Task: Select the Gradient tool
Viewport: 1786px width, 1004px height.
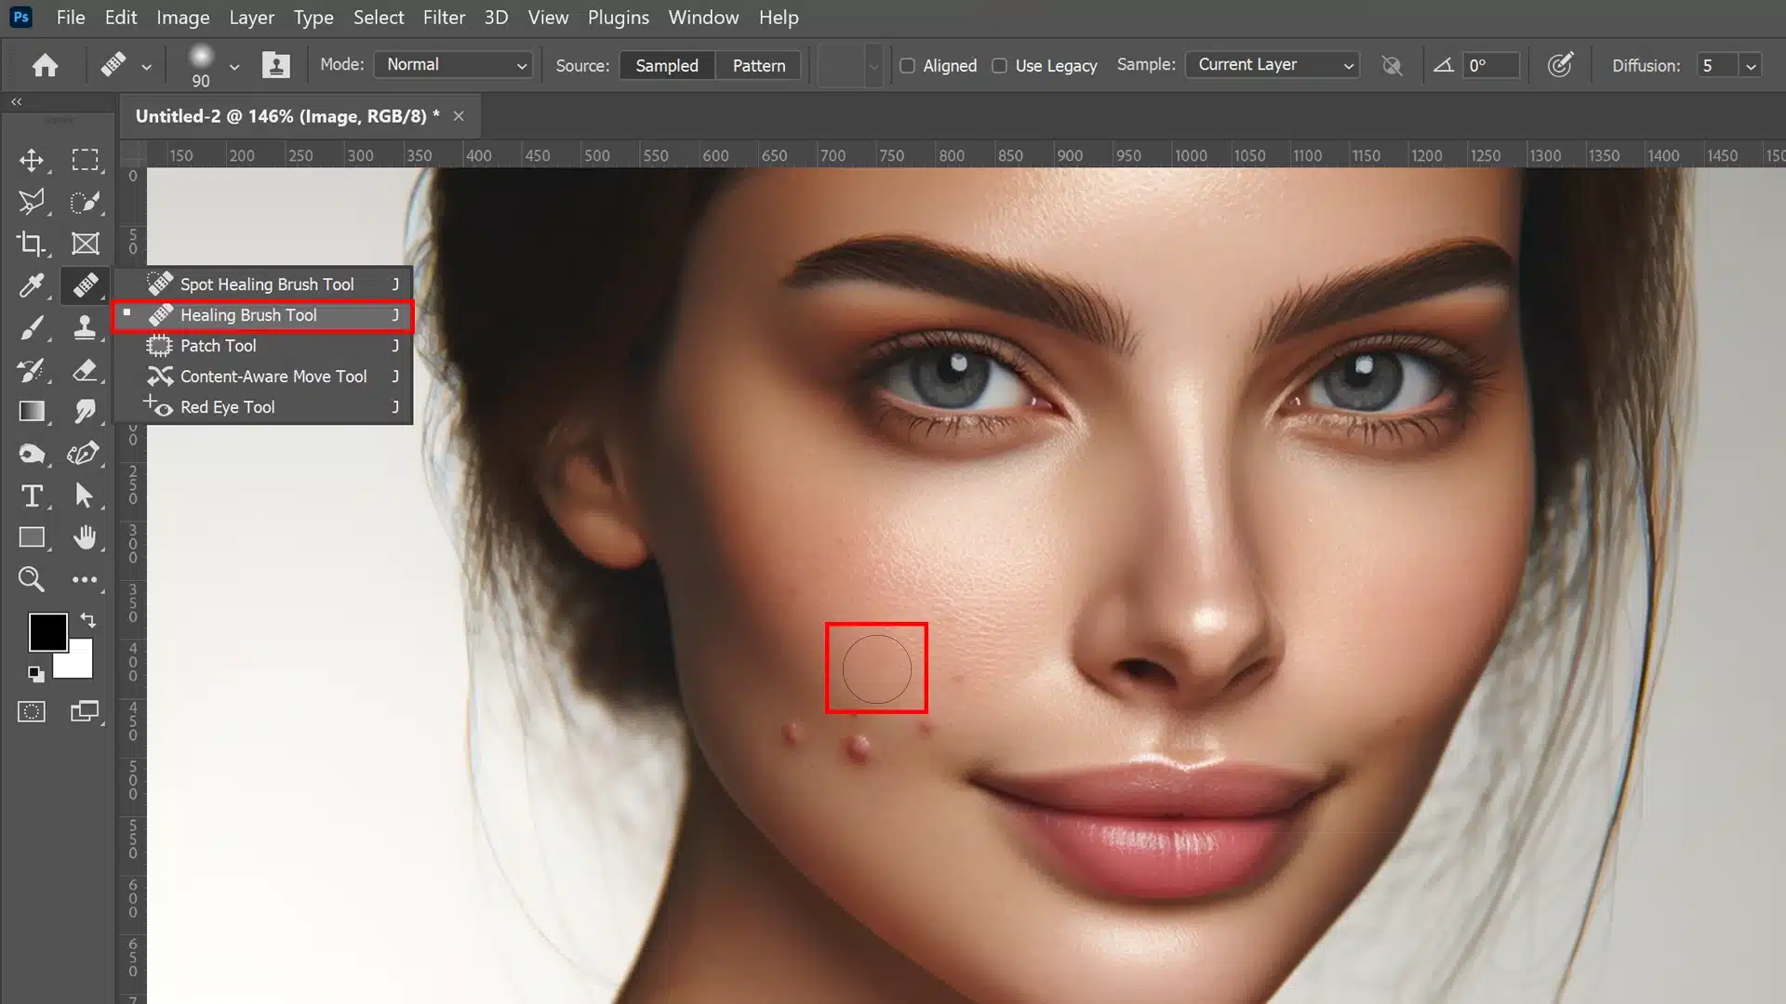Action: point(32,411)
